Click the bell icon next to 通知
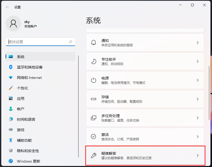This screenshot has height=167, width=212. [93, 42]
